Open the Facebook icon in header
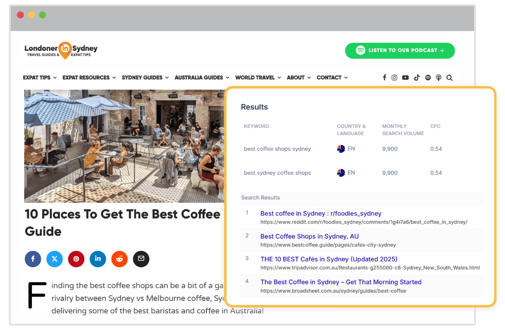505x330 pixels. pos(384,77)
